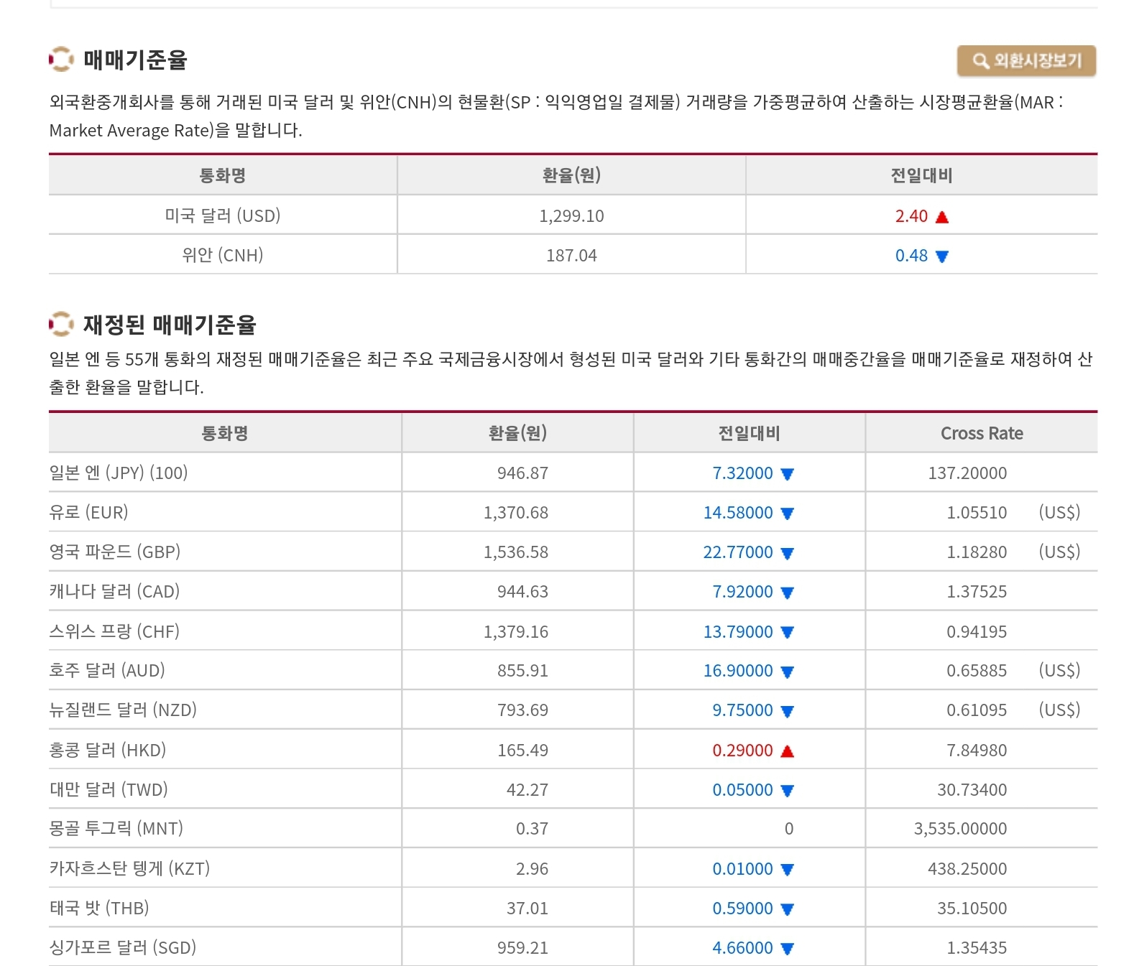Click the 재정된 매매기준율 heading
The image size is (1134, 966).
(170, 325)
